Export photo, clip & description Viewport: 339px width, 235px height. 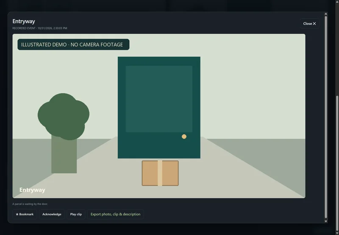coord(115,214)
